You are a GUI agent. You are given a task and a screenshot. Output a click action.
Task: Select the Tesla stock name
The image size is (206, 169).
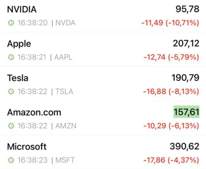pos(18,78)
